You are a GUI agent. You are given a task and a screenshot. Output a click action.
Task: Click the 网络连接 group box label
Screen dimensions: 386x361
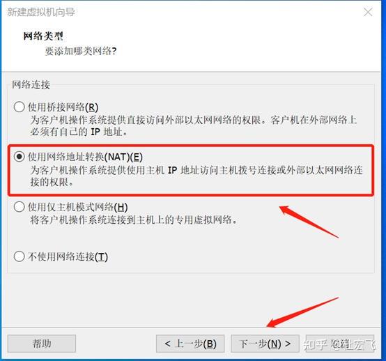pyautogui.click(x=31, y=84)
